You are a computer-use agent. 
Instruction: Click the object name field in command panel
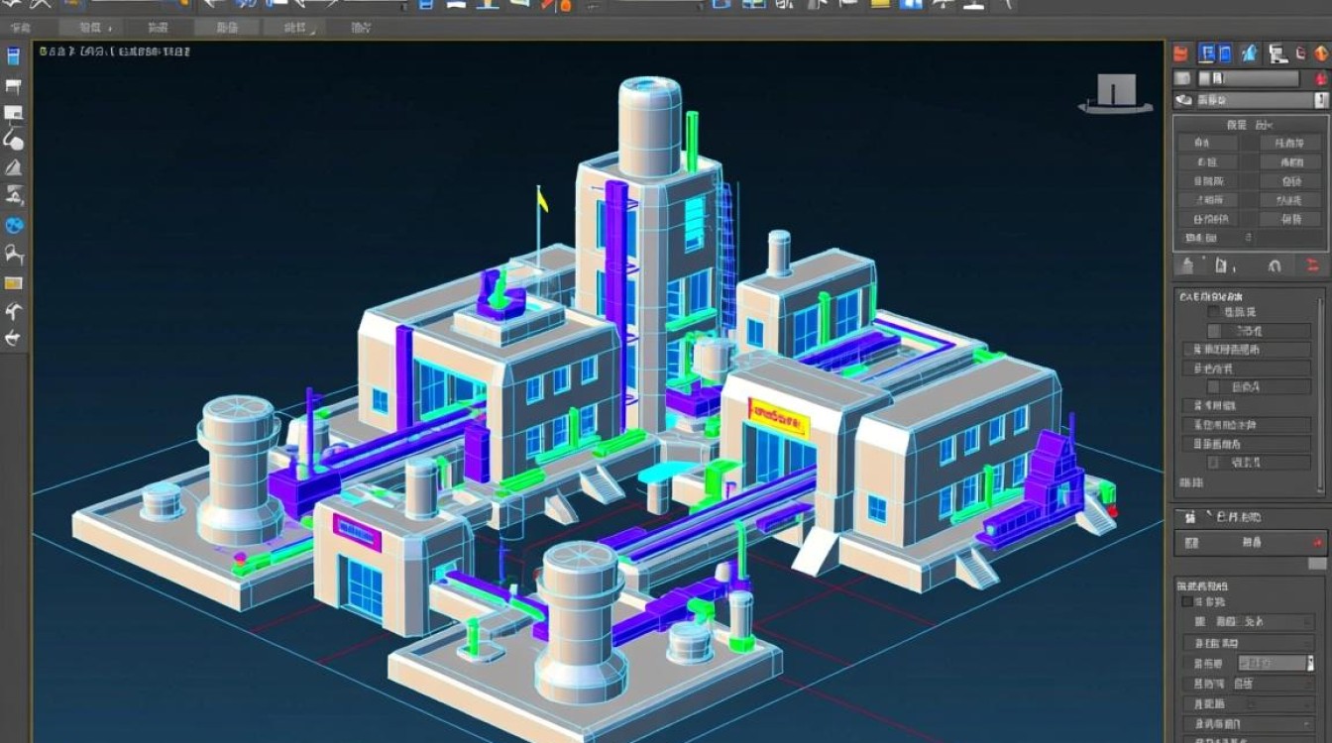[x=1248, y=78]
